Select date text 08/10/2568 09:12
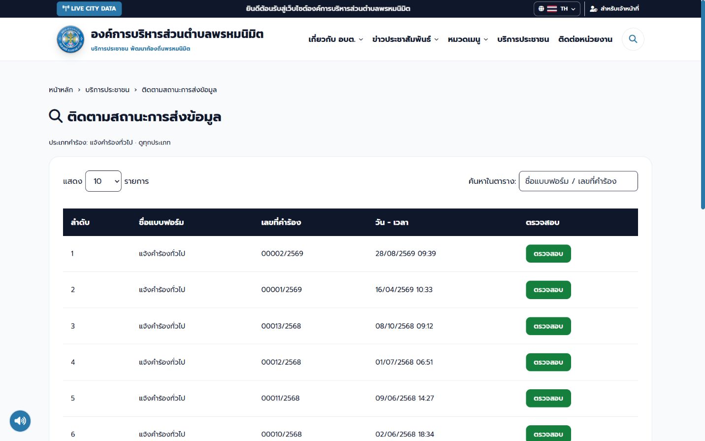Image resolution: width=705 pixels, height=441 pixels. tap(404, 326)
